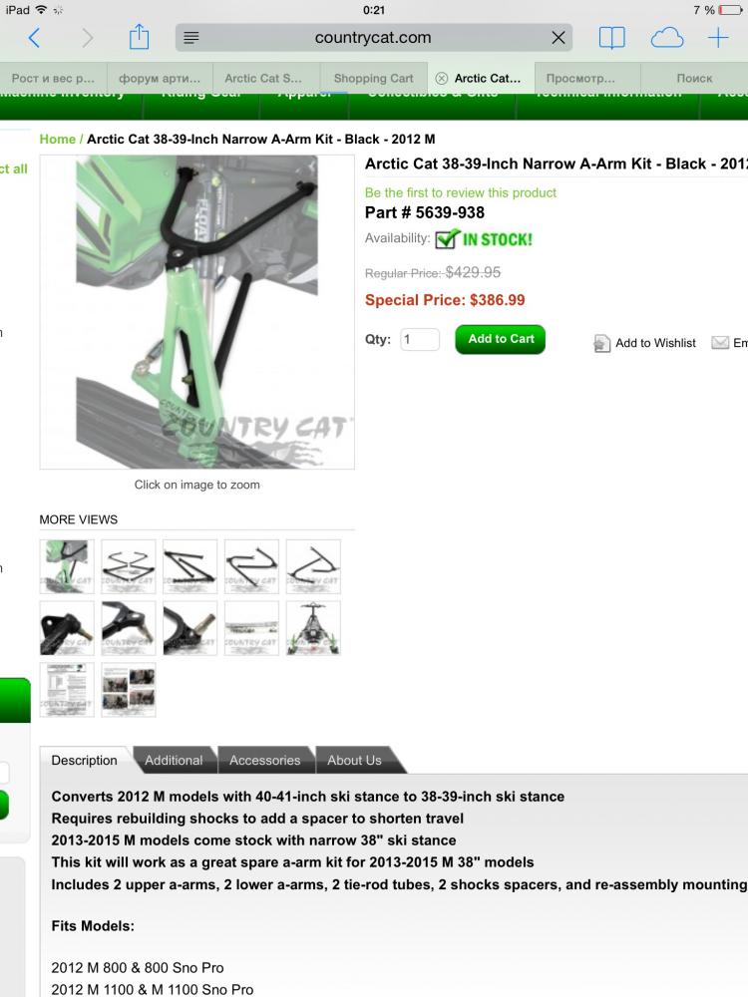The image size is (748, 997).
Task: Switch to the Shopping Cart tab
Action: [x=373, y=78]
